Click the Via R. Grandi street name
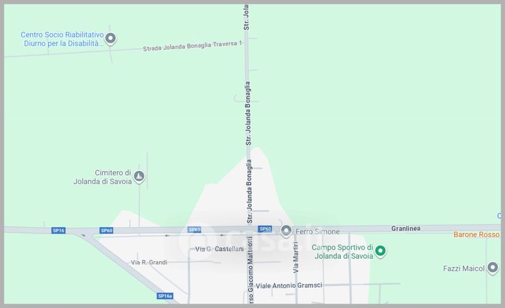The height and width of the screenshot is (308, 505). (149, 263)
